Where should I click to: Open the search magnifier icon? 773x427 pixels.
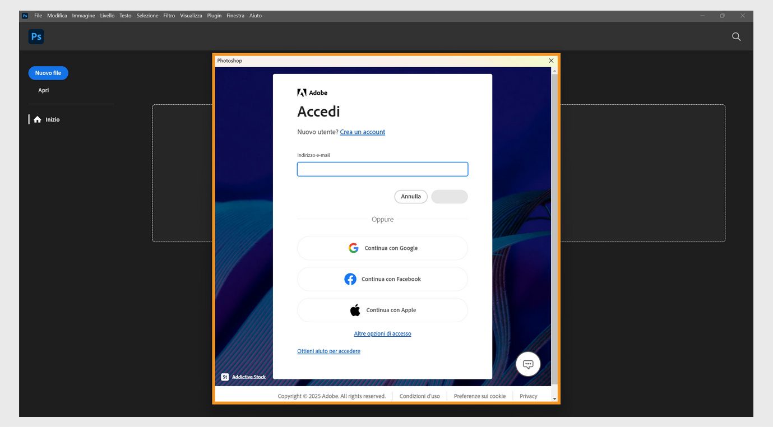tap(736, 36)
